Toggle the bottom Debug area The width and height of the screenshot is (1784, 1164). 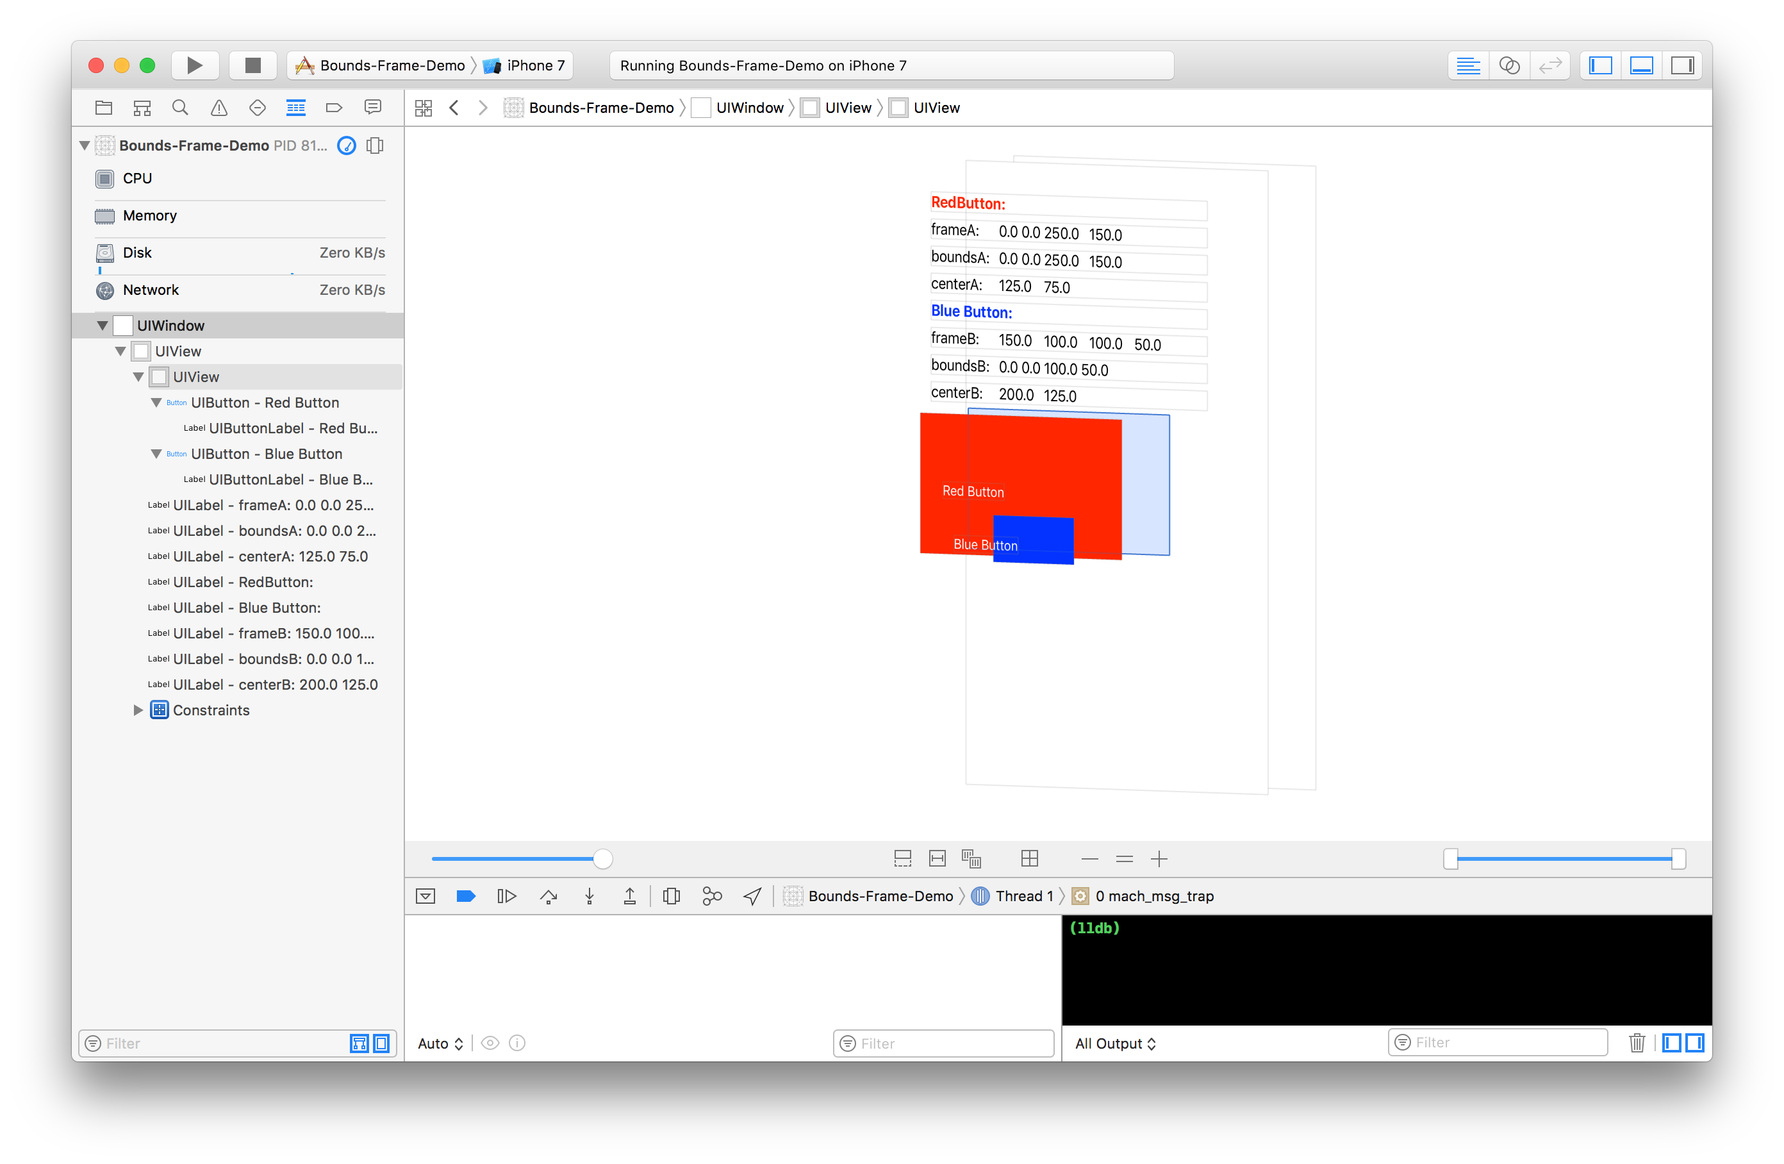[x=1642, y=65]
